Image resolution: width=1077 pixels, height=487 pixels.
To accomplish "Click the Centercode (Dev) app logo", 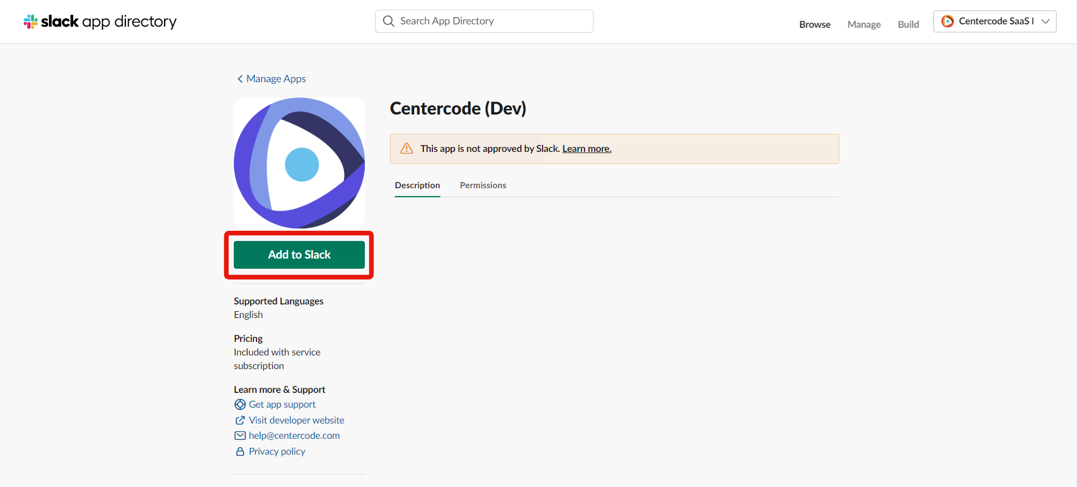I will (x=299, y=163).
